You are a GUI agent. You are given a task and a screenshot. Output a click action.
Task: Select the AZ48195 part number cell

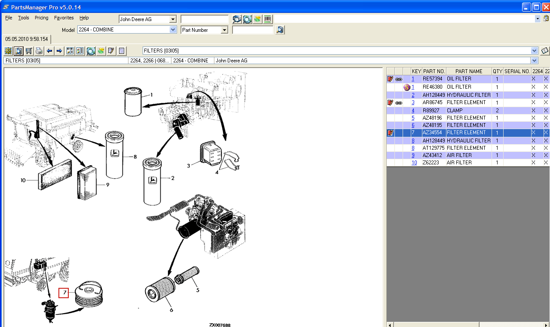click(434, 125)
